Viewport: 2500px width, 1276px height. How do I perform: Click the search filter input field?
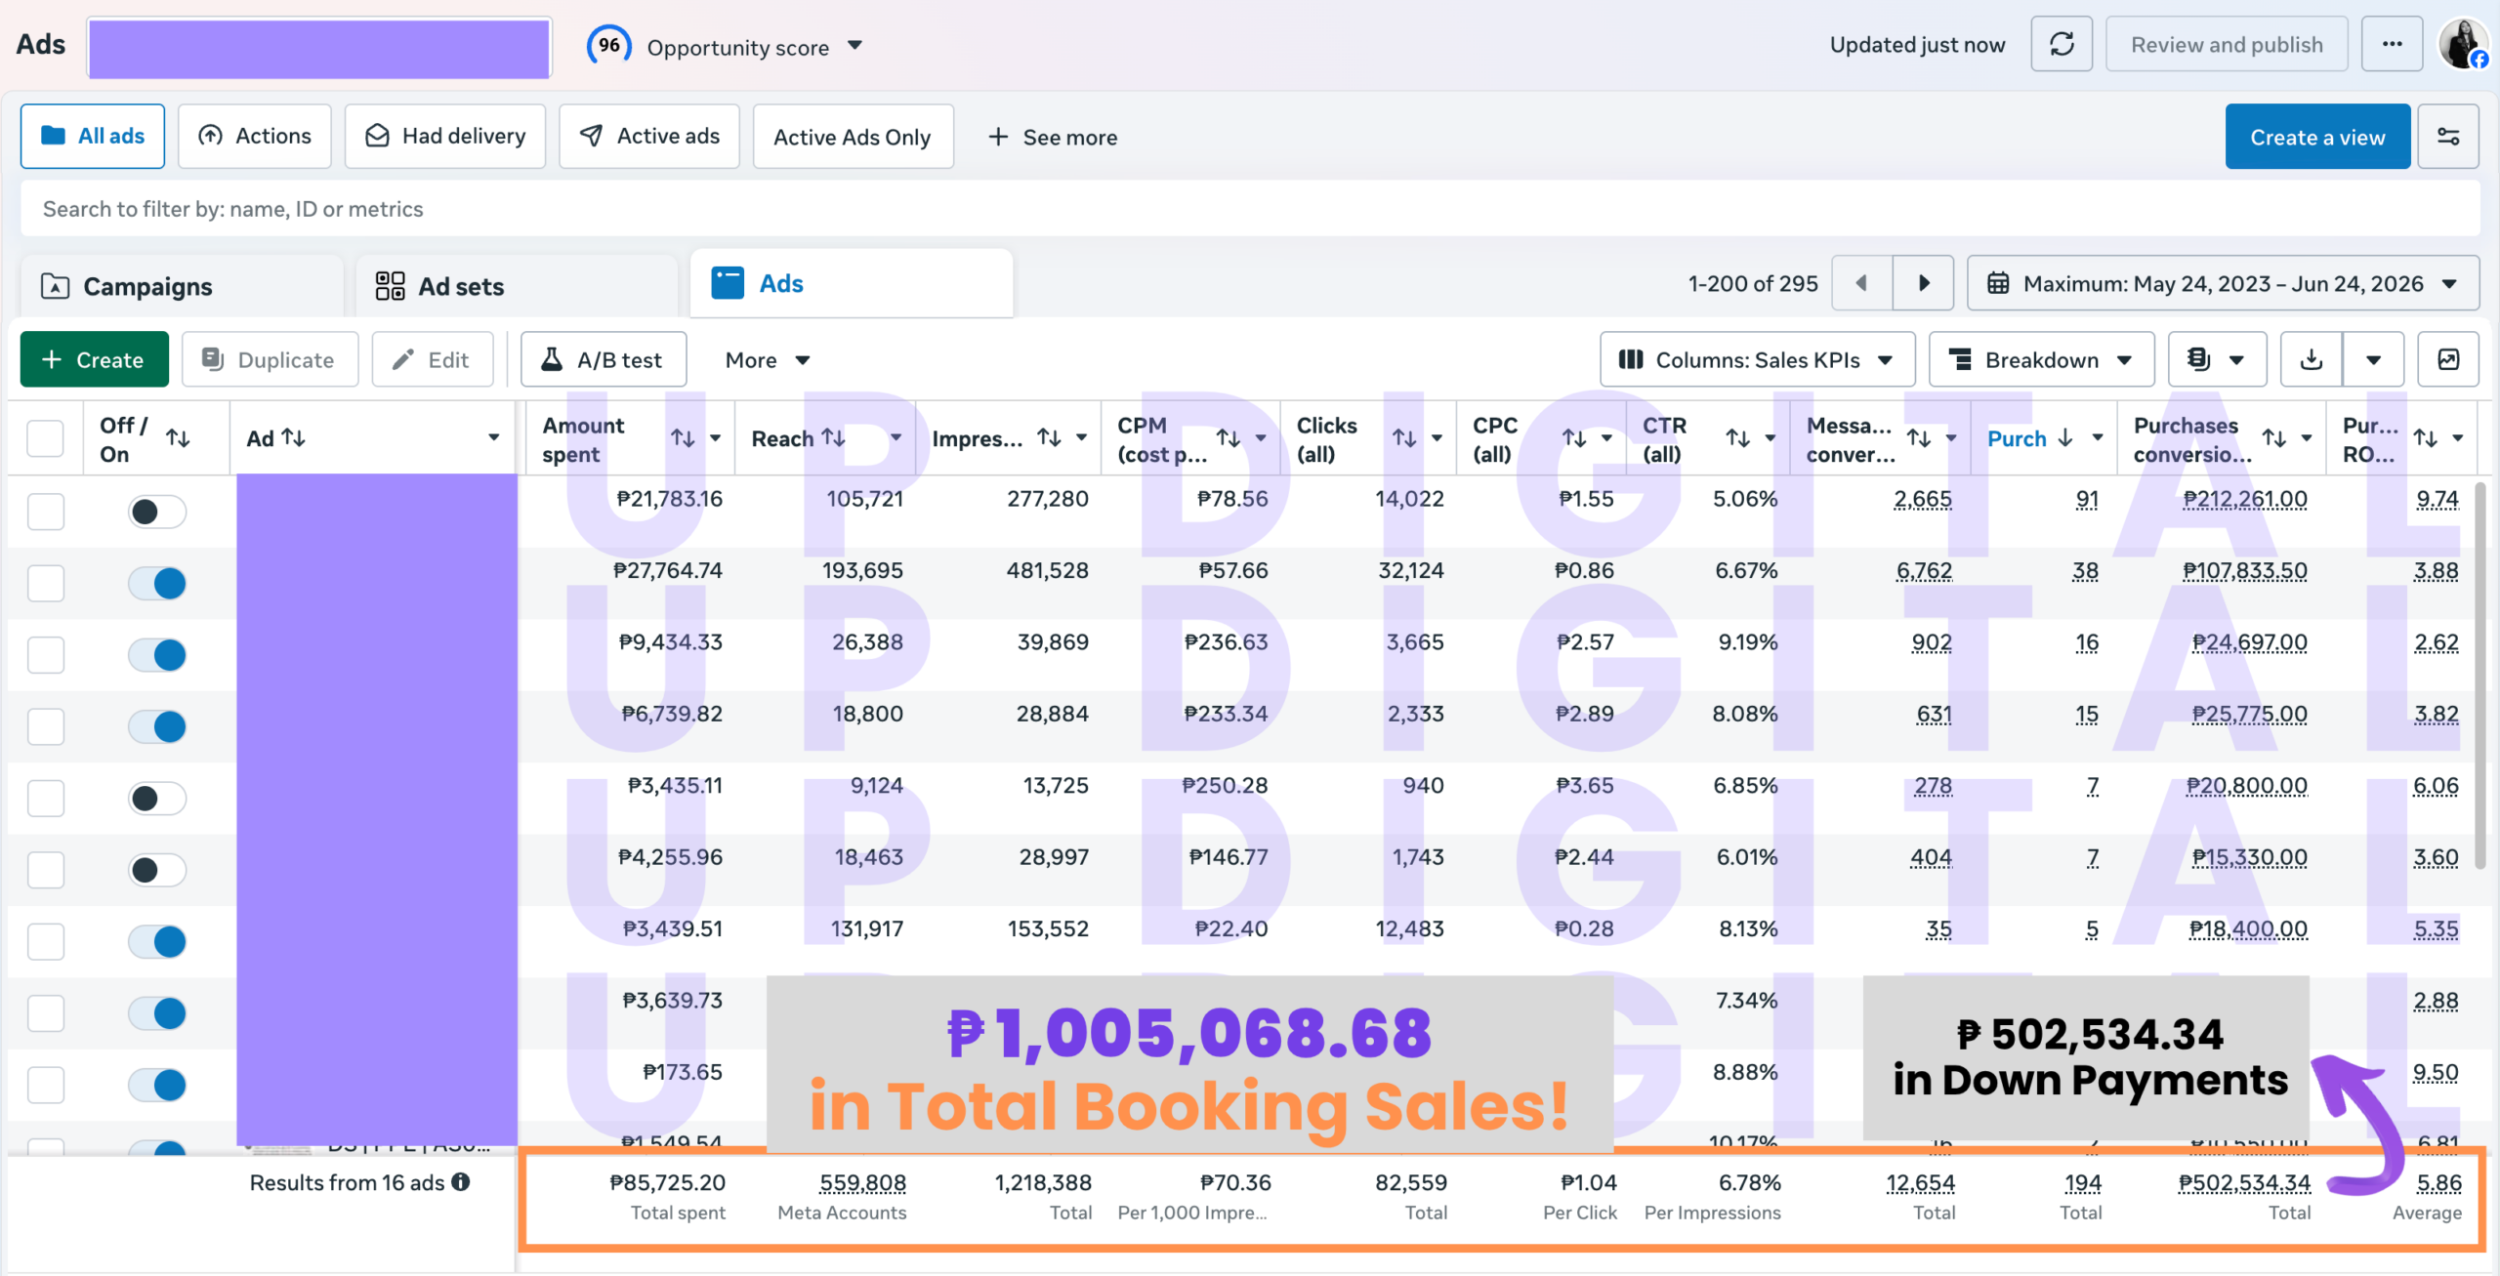[1250, 208]
